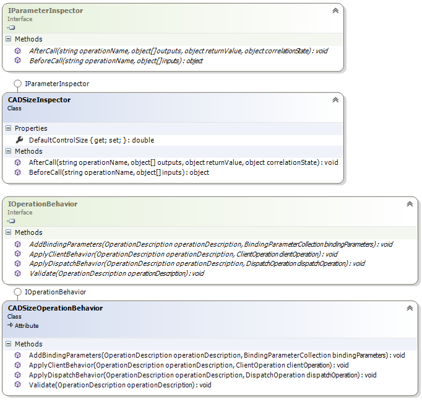
Task: Collapse the CADSizeInspector class shape
Action: click(x=335, y=100)
